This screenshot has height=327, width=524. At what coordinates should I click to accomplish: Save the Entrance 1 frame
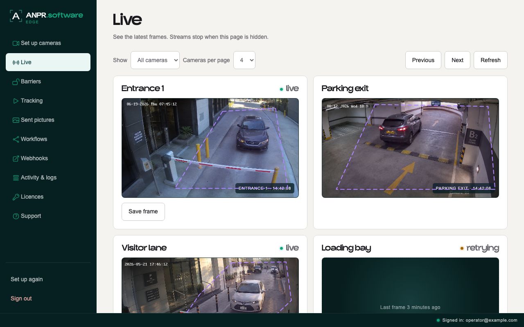click(x=143, y=212)
